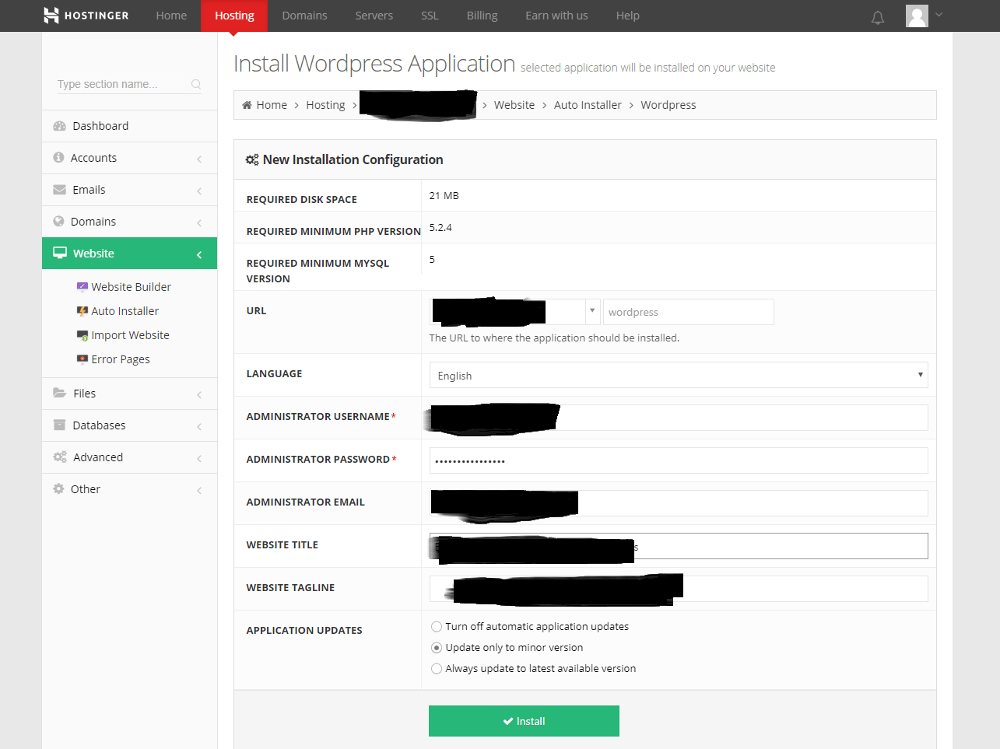Viewport: 1000px width, 749px height.
Task: Click the gears icon beside New Installation Configuration
Action: tap(252, 159)
